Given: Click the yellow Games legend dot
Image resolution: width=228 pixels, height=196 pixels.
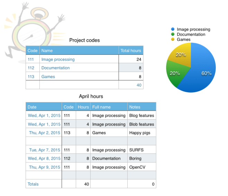Looking at the screenshot, I should (173, 40).
